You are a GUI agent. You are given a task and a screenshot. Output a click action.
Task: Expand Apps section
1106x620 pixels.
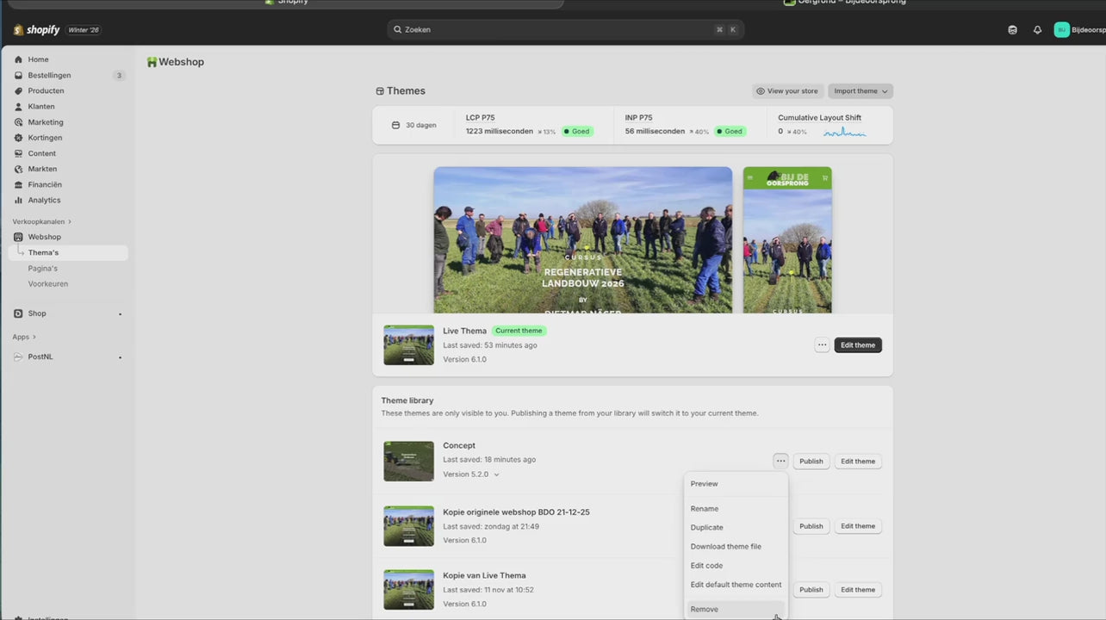pos(24,337)
